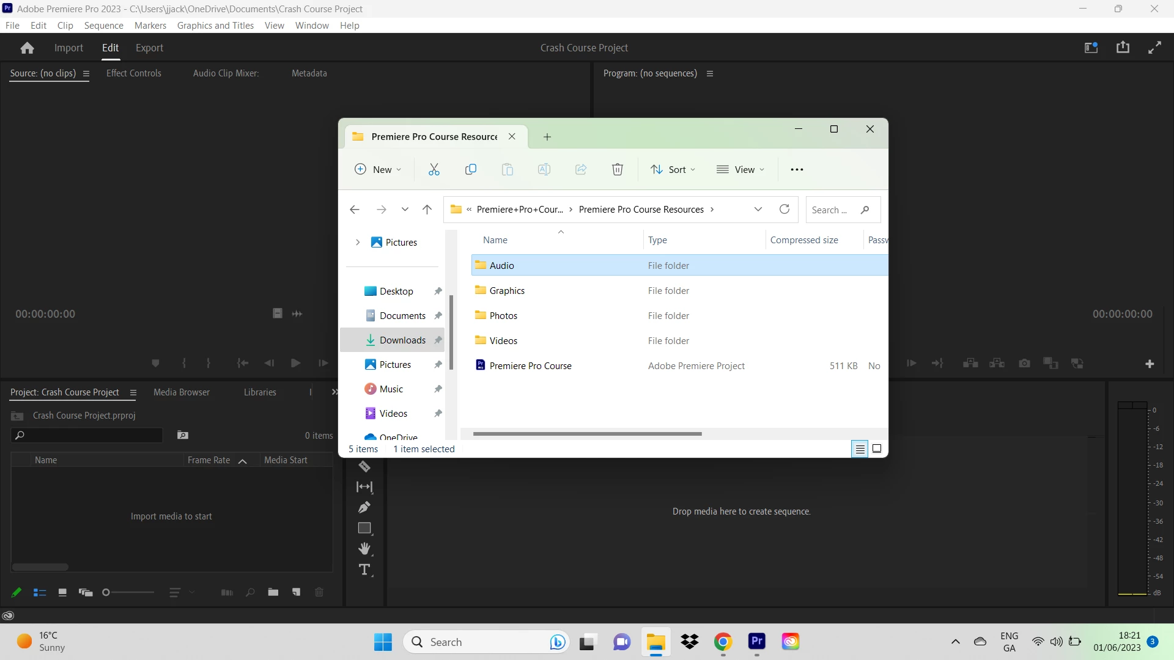Screen dimensions: 1174x660
Task: Expand the Pictures tree item
Action: click(x=358, y=243)
